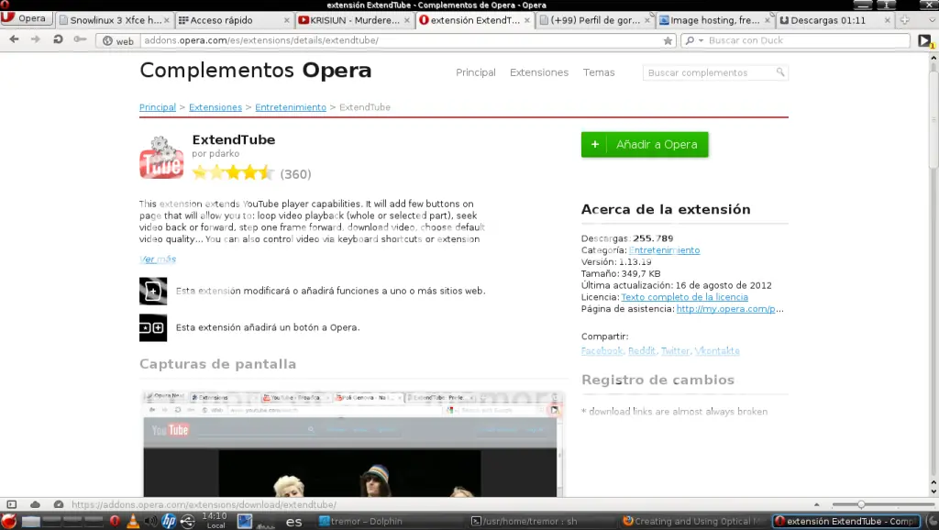Close the Snowlinux 3 Xfce tab

(x=167, y=20)
